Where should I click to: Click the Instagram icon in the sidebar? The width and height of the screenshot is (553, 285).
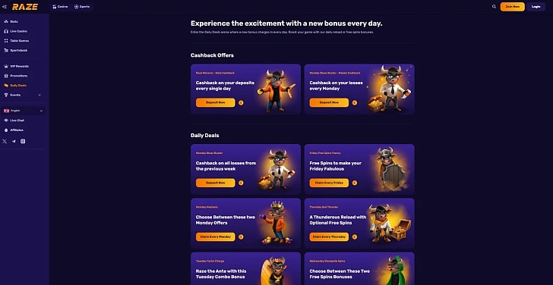[23, 141]
